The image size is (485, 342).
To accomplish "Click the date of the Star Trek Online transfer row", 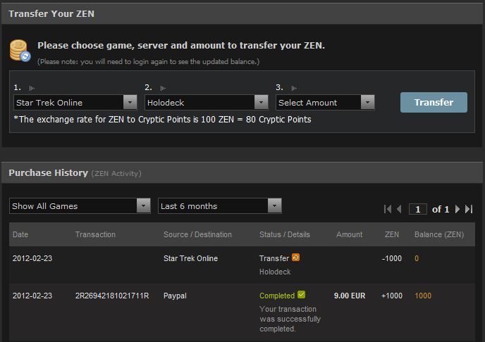I will (x=32, y=258).
